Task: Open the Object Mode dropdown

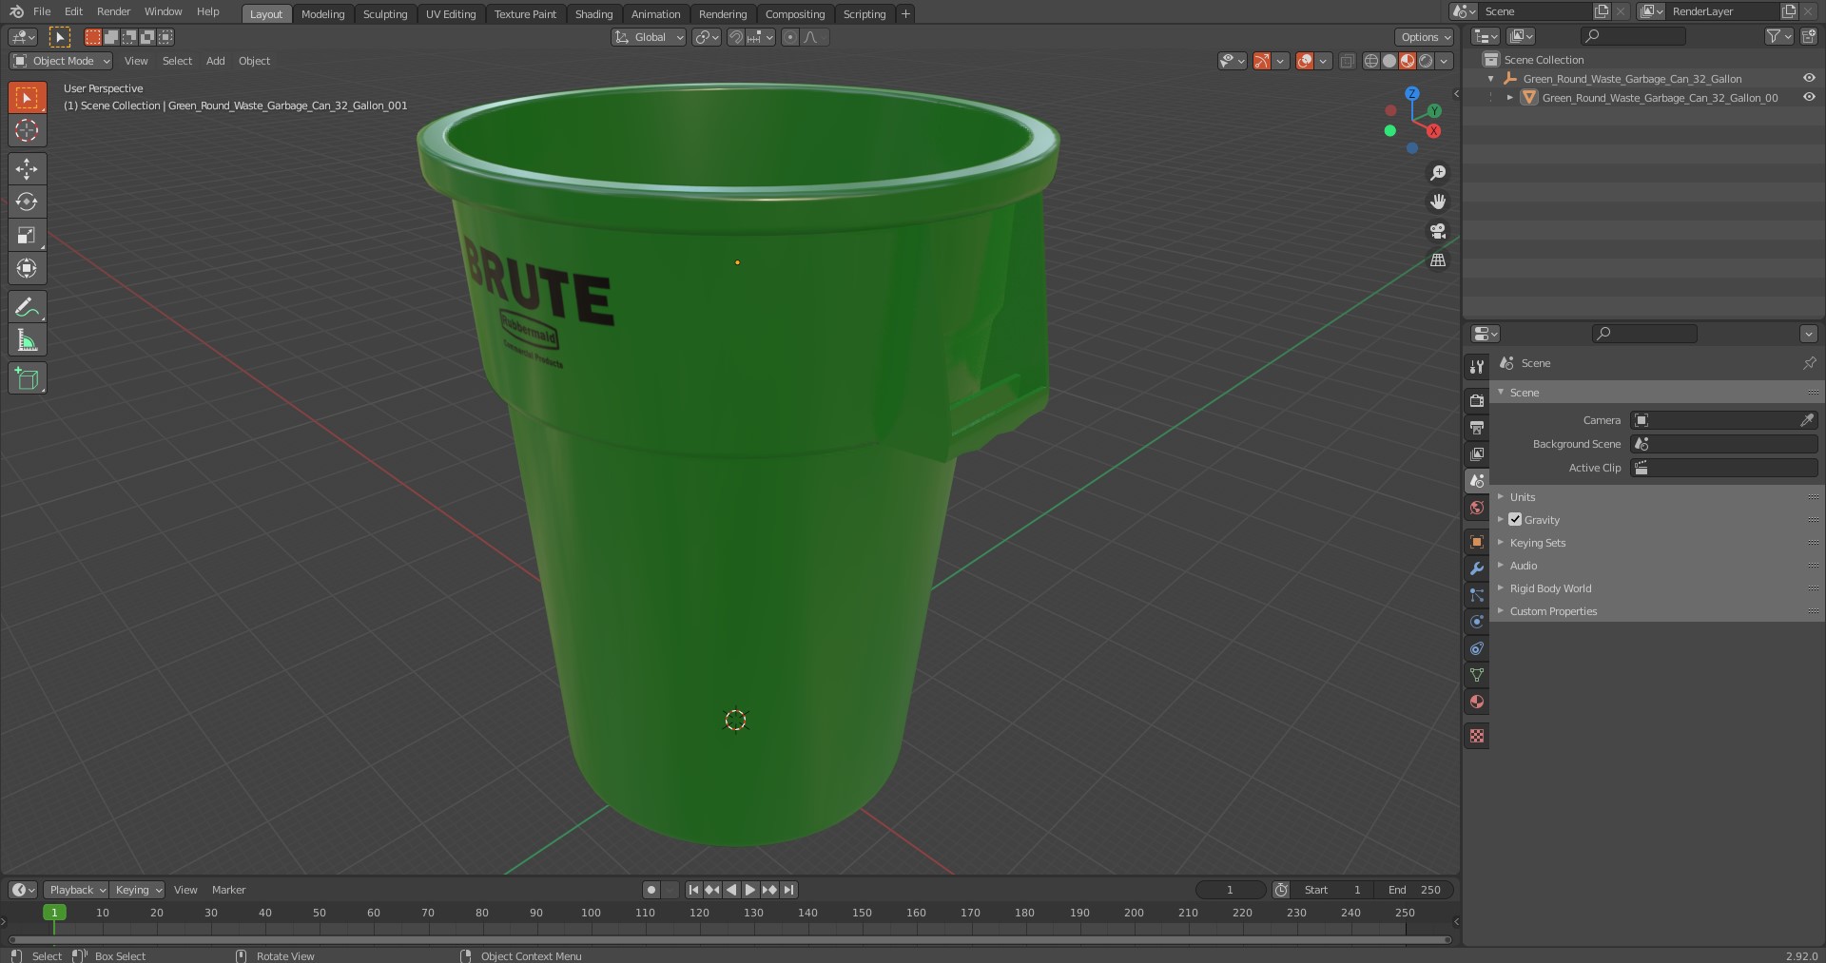Action: click(x=61, y=61)
